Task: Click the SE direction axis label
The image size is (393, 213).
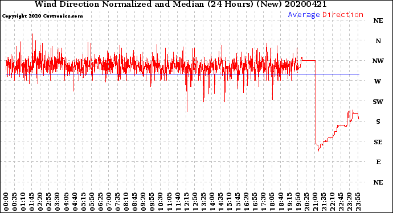Action: [378, 142]
